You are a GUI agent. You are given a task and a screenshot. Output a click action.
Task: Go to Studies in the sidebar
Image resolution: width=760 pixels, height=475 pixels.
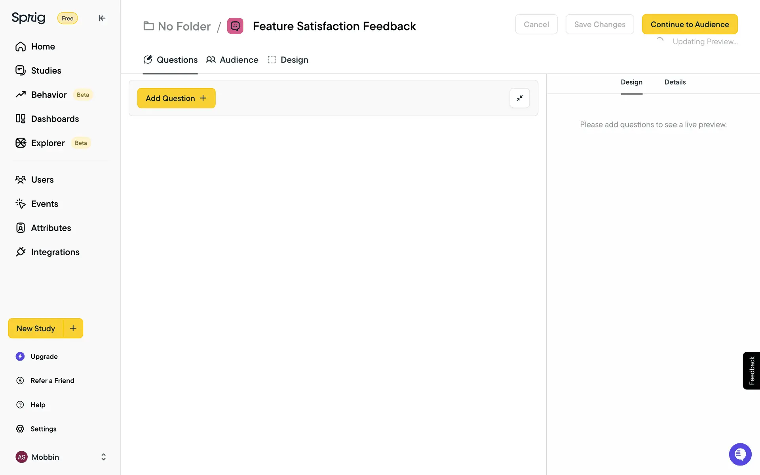(x=46, y=70)
